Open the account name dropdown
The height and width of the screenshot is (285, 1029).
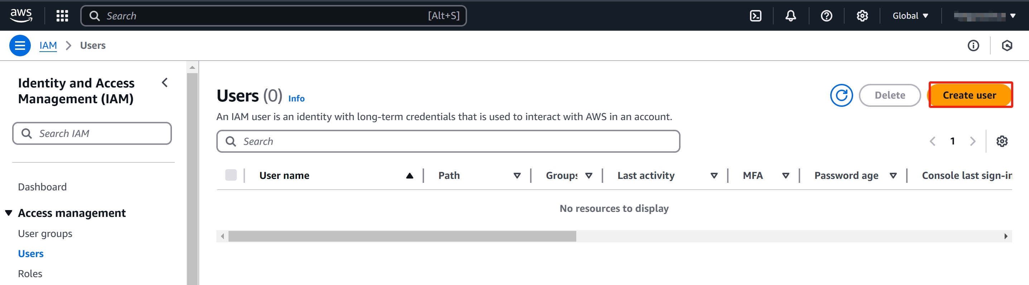click(x=984, y=16)
